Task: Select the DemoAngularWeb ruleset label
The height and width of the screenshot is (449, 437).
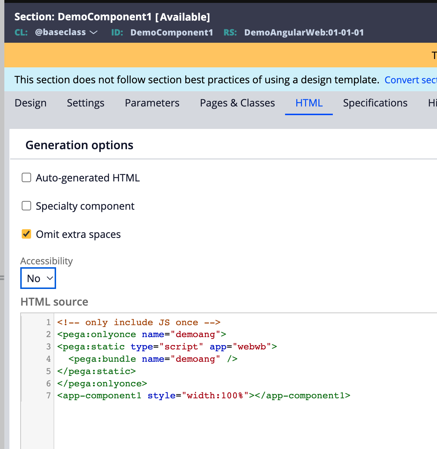Action: [304, 32]
